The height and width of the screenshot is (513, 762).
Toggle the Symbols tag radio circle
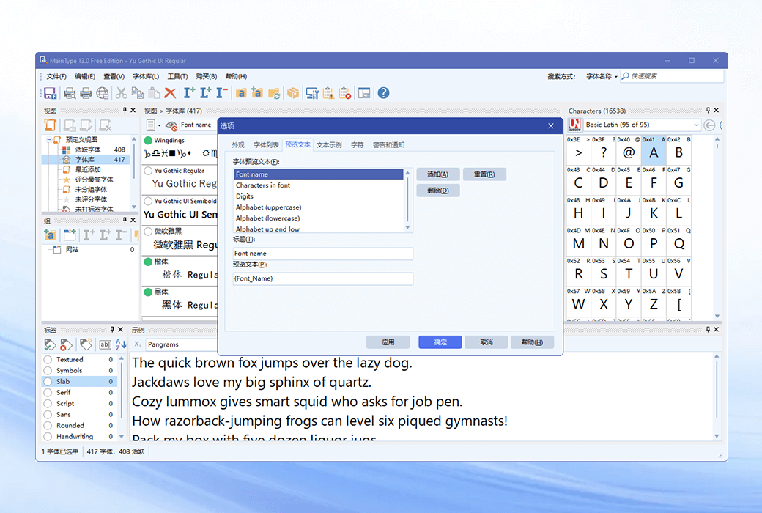tap(48, 371)
